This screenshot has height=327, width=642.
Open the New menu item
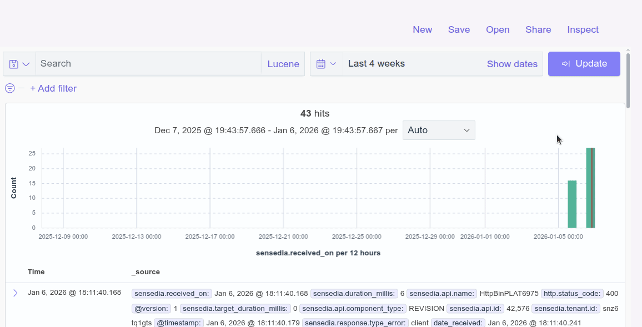tap(422, 29)
